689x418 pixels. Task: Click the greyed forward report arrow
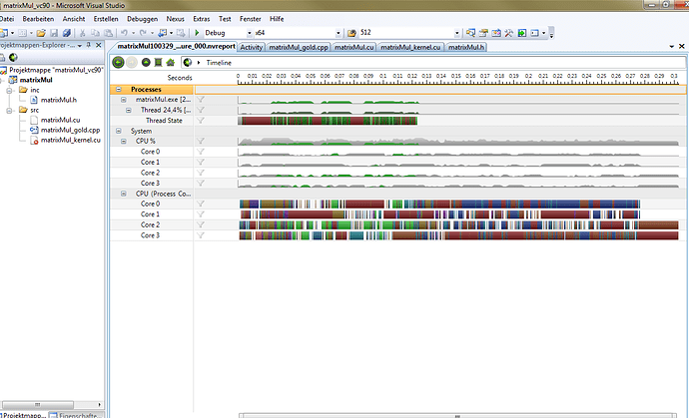click(x=132, y=62)
